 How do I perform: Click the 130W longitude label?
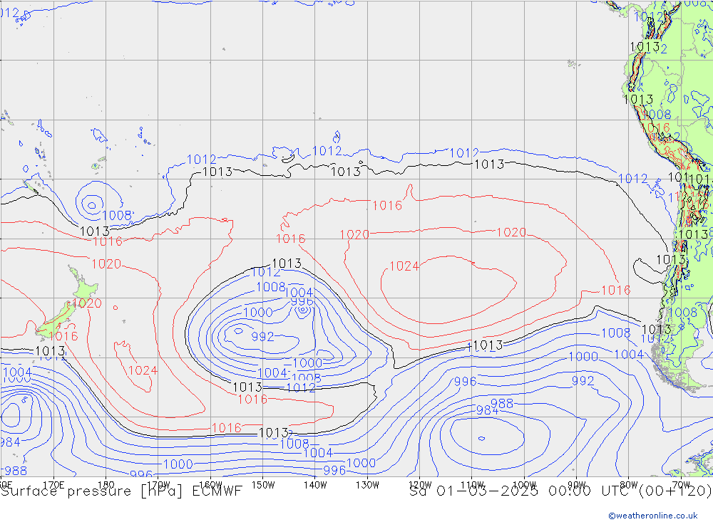367,485
